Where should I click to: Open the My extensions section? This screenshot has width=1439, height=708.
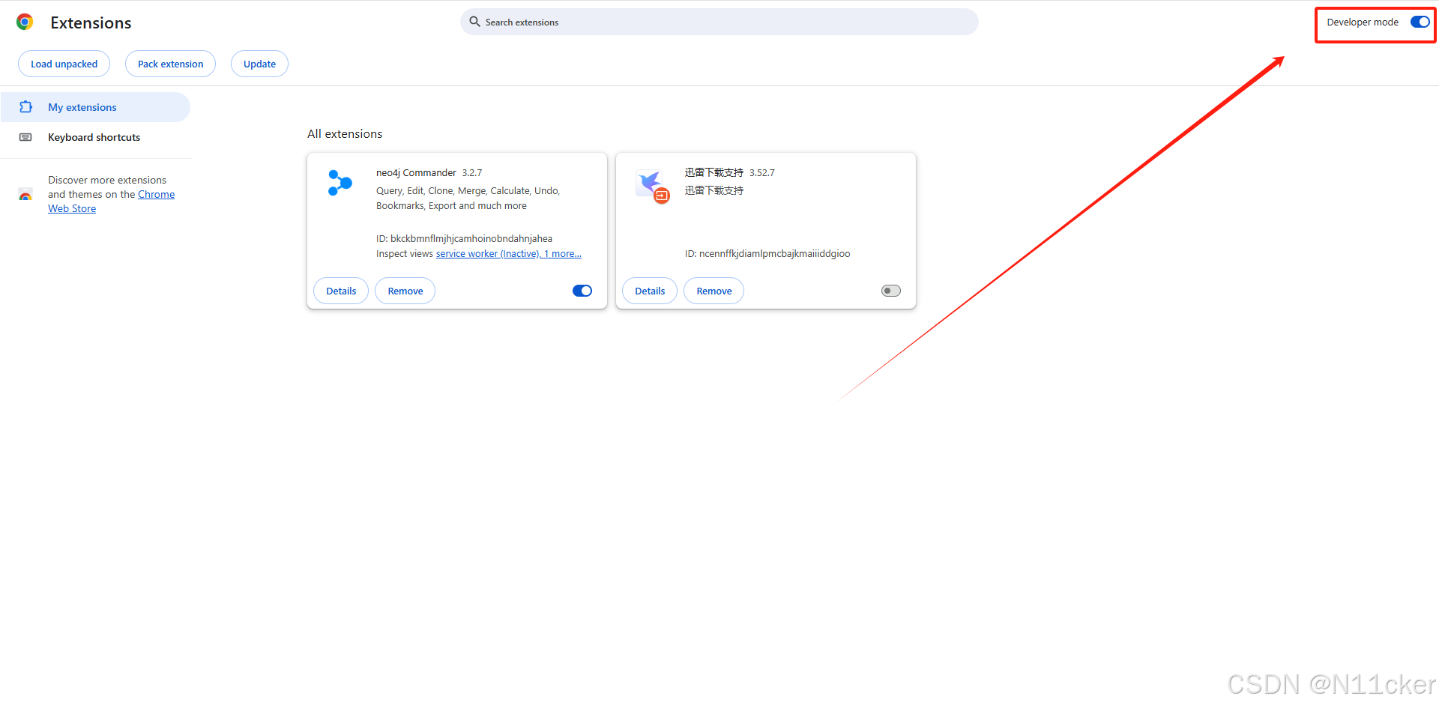pos(95,107)
